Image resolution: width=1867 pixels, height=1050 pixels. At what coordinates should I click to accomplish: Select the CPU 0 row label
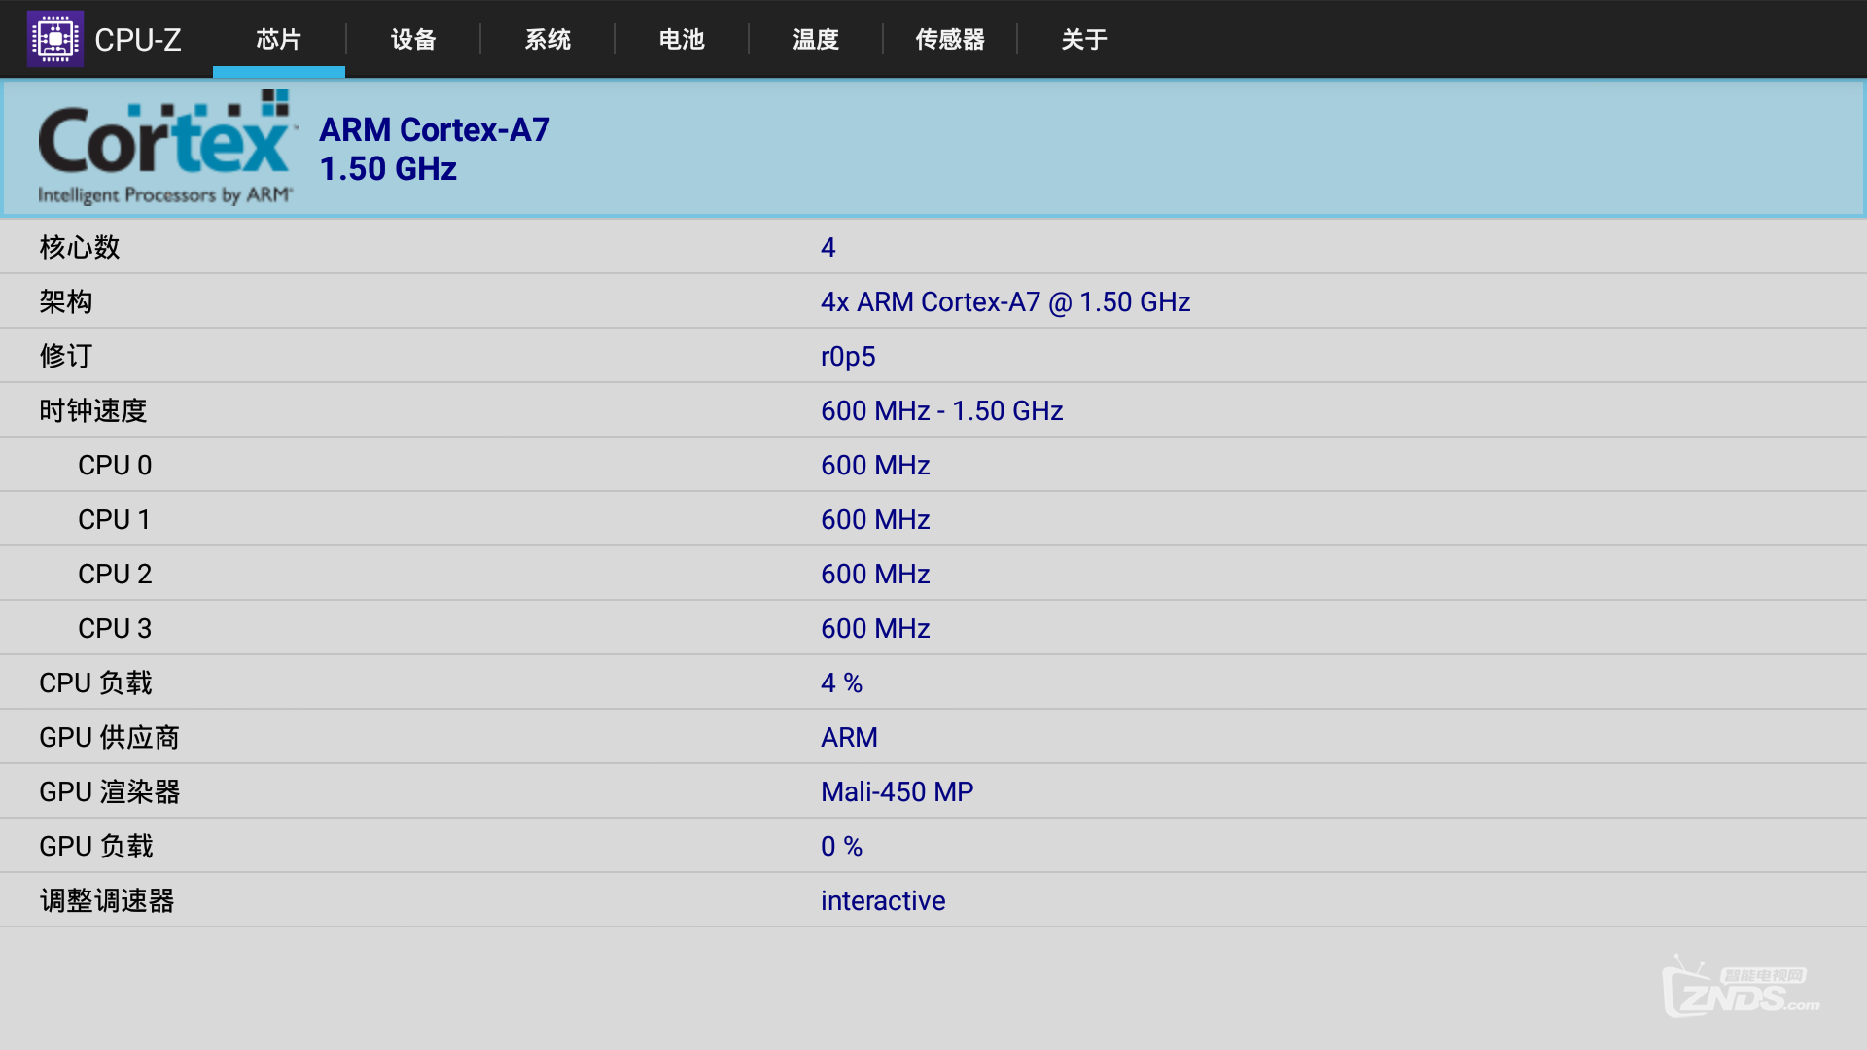115,465
